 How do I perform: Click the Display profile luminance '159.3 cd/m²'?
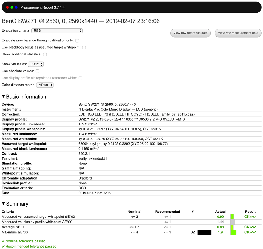click(88, 124)
